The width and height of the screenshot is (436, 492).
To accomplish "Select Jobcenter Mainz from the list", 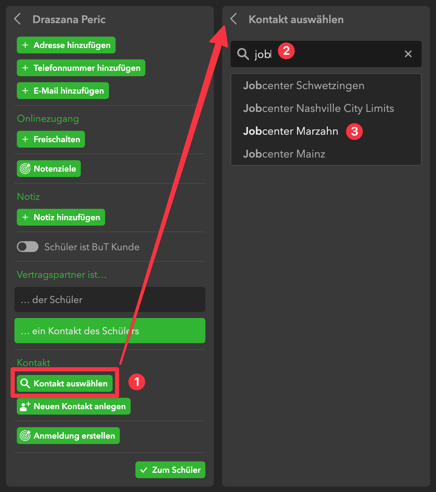I will click(284, 154).
